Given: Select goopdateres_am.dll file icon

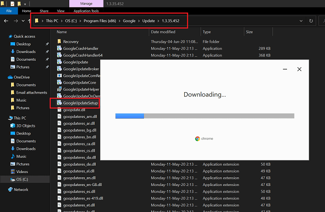Looking at the screenshot, I should pos(59,116).
